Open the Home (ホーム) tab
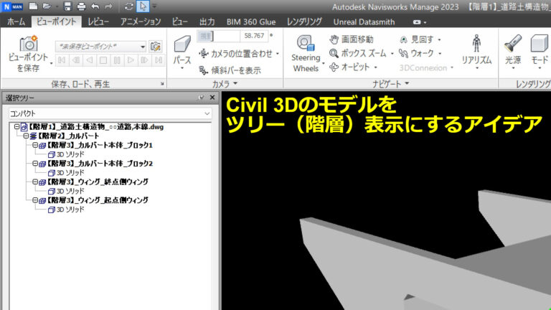The width and height of the screenshot is (551, 310). pyautogui.click(x=17, y=22)
